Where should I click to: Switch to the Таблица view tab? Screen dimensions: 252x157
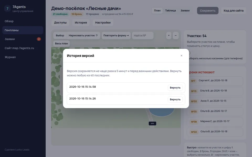tap(171, 10)
